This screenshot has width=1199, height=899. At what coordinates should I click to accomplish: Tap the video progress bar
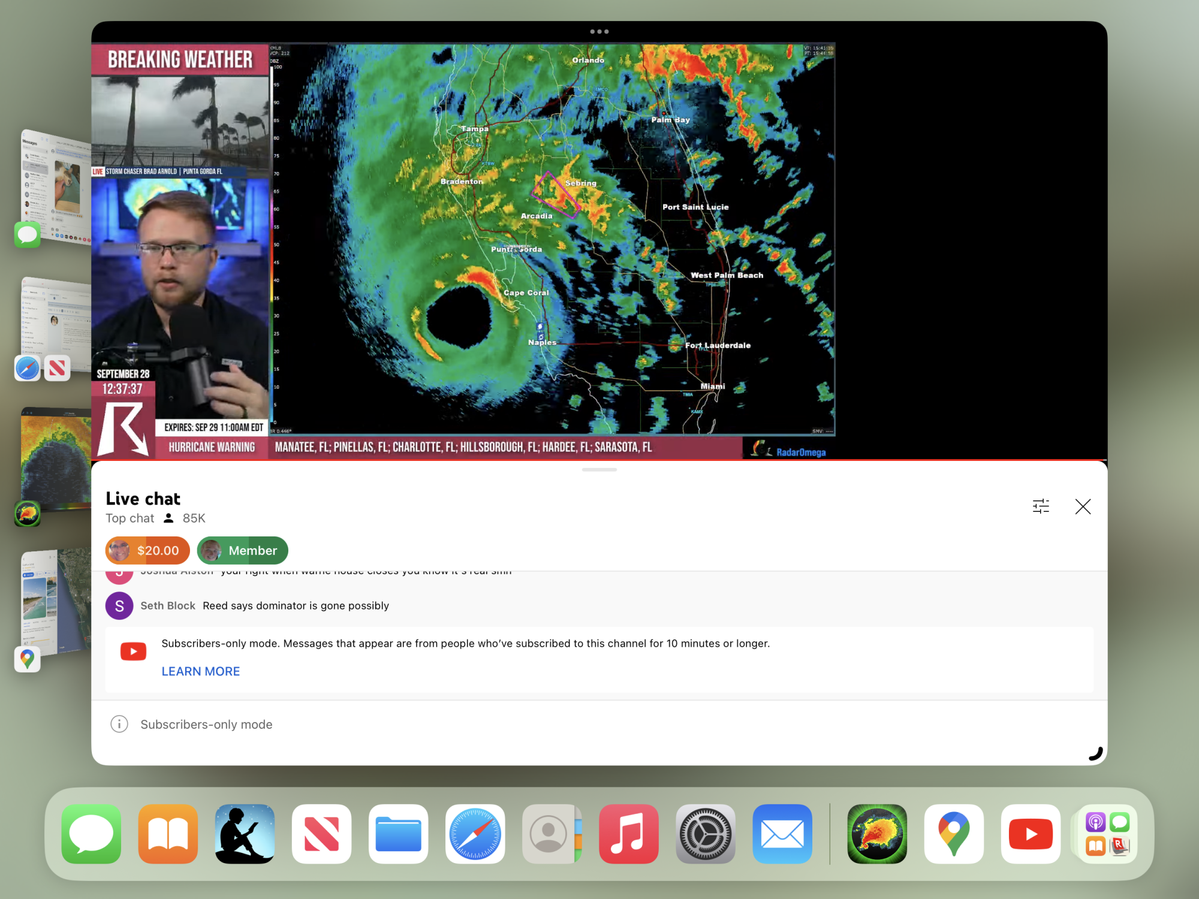pos(599,460)
